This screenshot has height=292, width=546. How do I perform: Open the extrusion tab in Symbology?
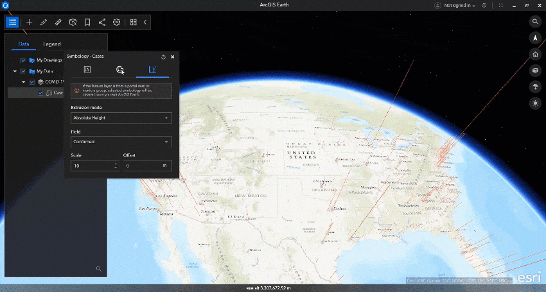(x=152, y=69)
